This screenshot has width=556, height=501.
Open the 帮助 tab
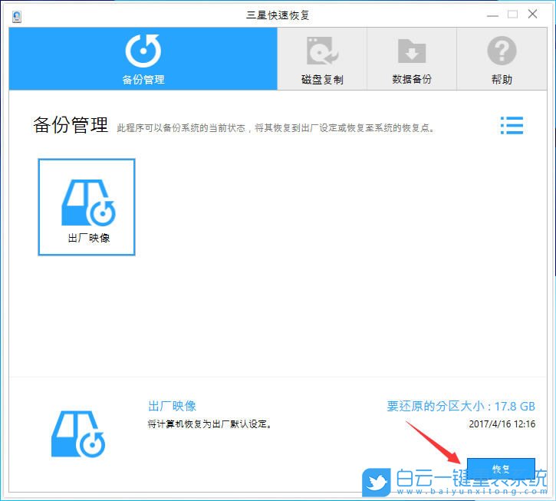(x=502, y=58)
